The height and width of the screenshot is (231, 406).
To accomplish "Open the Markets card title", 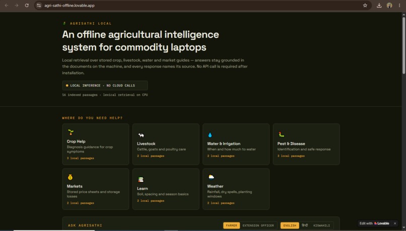I will (75, 186).
